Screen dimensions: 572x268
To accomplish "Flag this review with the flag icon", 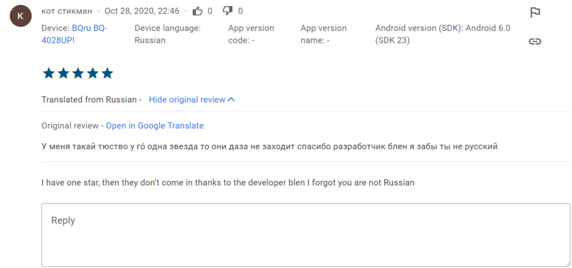I will pyautogui.click(x=535, y=12).
